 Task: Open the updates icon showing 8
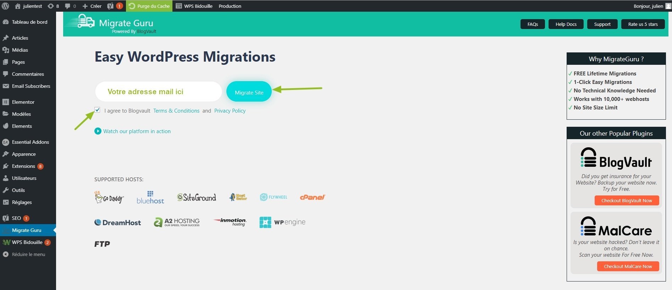coord(51,6)
